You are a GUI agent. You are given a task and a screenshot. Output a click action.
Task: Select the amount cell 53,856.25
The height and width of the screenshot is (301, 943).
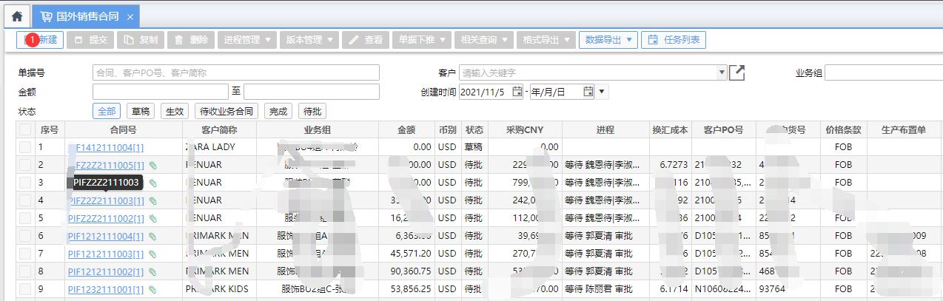406,289
